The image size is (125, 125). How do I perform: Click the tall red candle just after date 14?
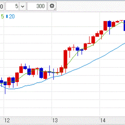click(x=105, y=26)
